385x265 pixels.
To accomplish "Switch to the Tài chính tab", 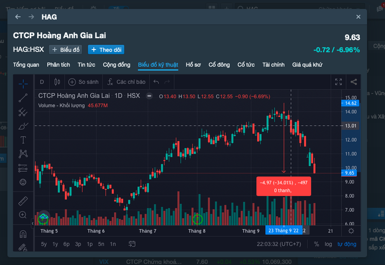I will click(x=274, y=65).
